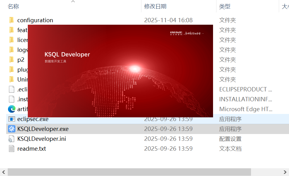Click the Microsoft Edge HTML file icon

[12, 109]
